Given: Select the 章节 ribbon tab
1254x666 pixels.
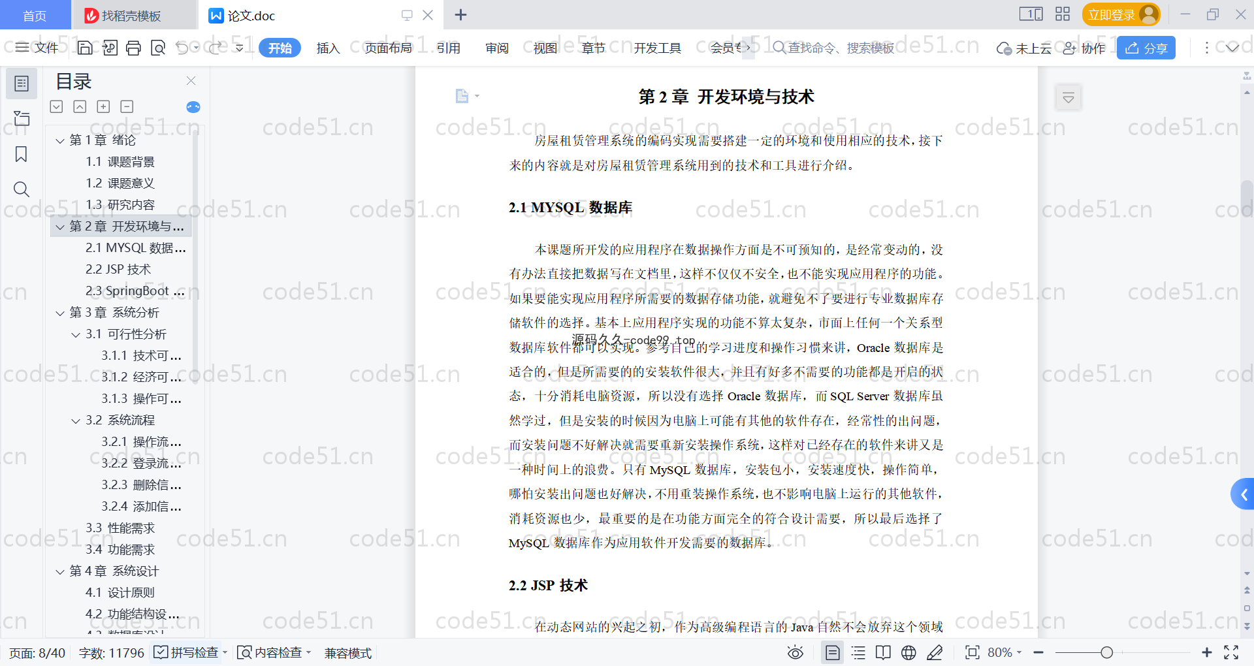Looking at the screenshot, I should [x=594, y=48].
